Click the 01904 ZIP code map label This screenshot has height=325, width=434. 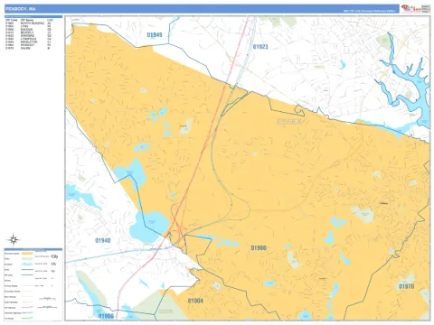pos(195,301)
